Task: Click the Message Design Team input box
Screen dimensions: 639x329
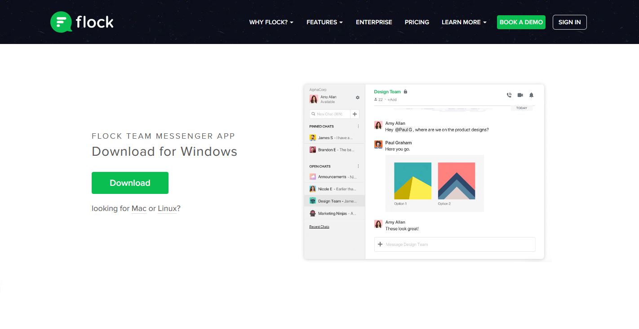Action: [455, 244]
